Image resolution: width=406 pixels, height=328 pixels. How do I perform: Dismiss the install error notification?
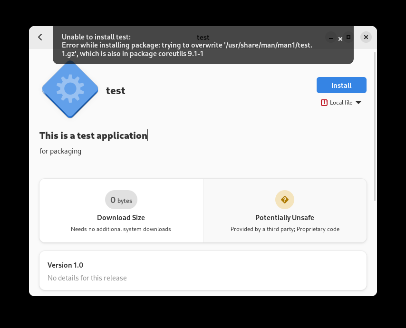[340, 39]
